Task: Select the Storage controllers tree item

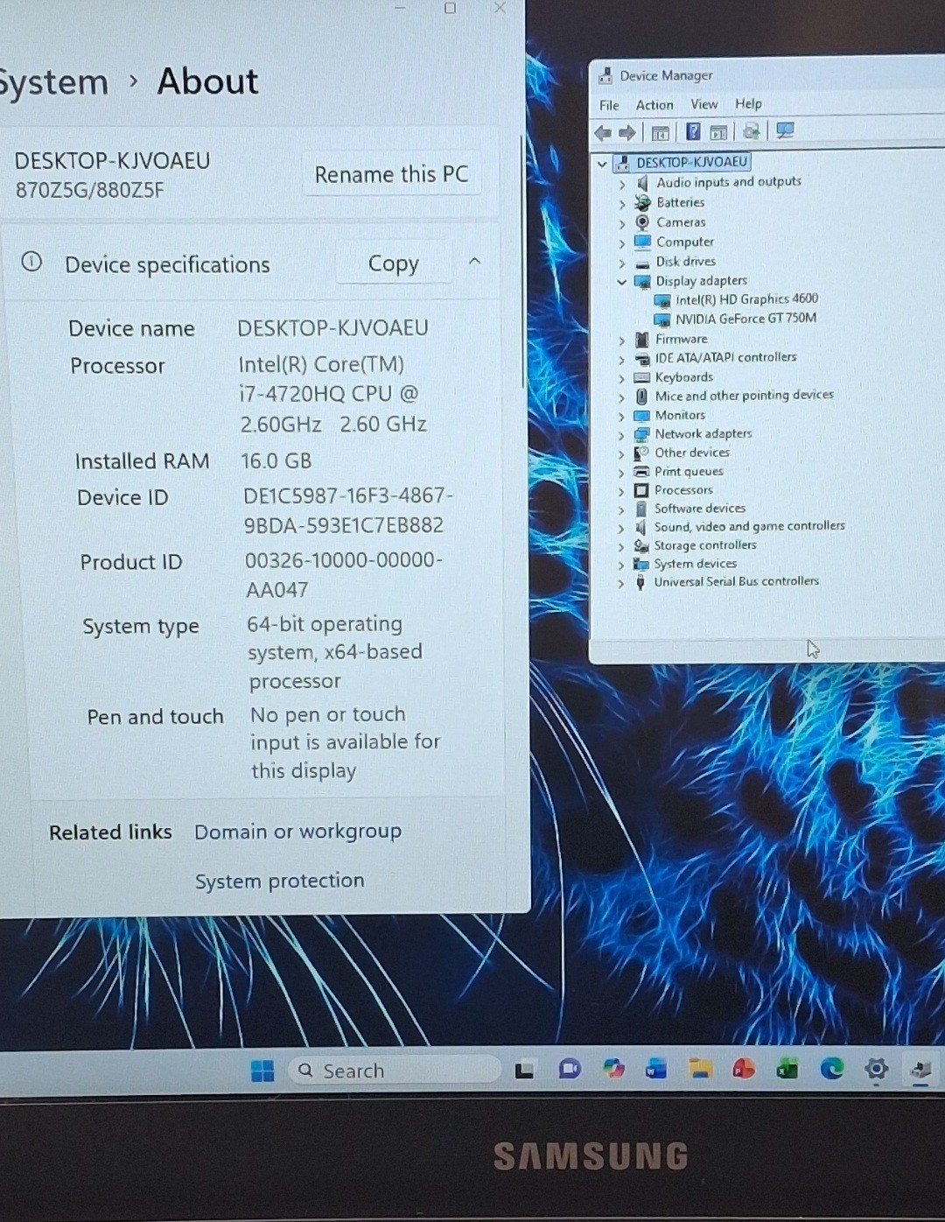Action: 705,544
